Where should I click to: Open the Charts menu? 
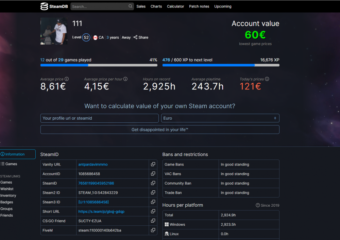156,6
